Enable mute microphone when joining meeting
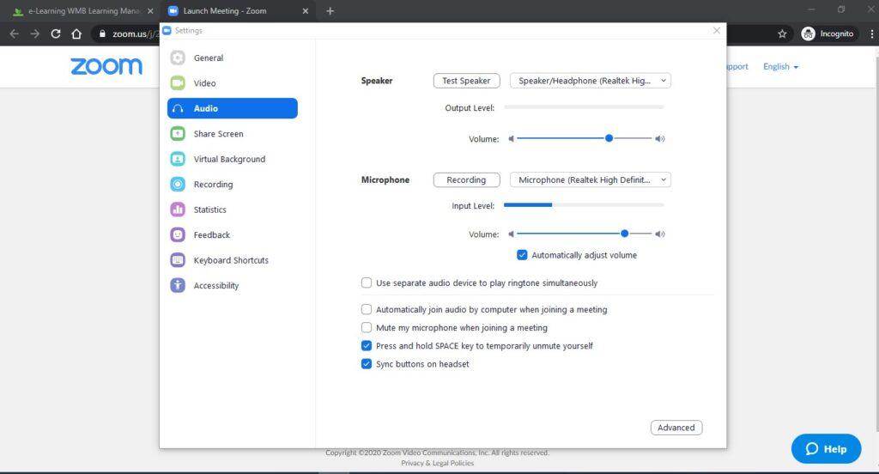The height and width of the screenshot is (474, 879). pos(367,328)
